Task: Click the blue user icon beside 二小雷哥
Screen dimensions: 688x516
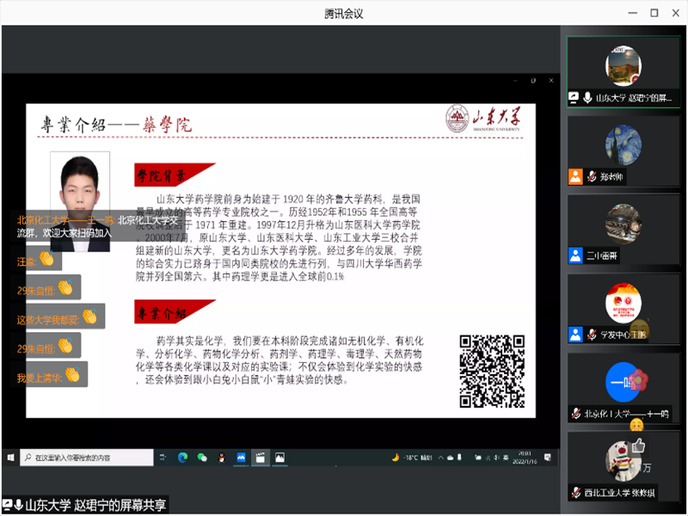Action: [x=575, y=255]
